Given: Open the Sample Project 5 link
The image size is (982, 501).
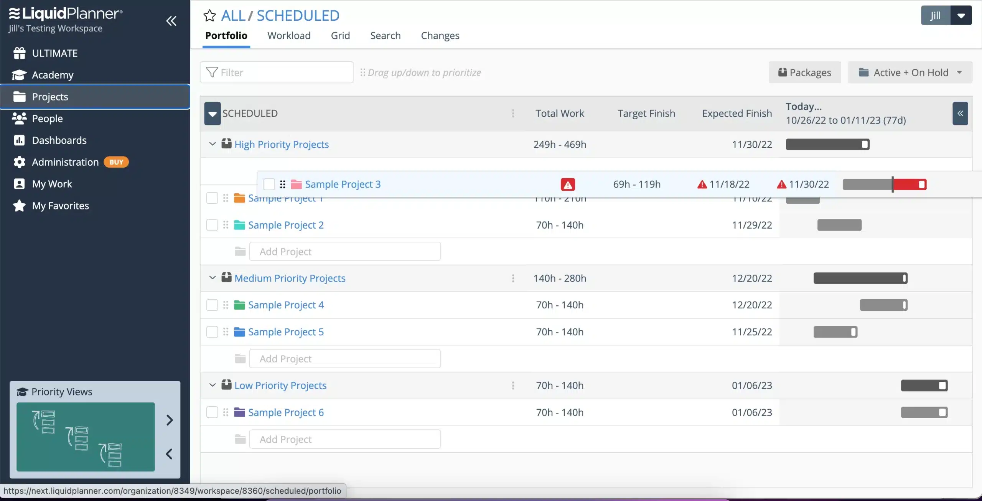Looking at the screenshot, I should 285,331.
